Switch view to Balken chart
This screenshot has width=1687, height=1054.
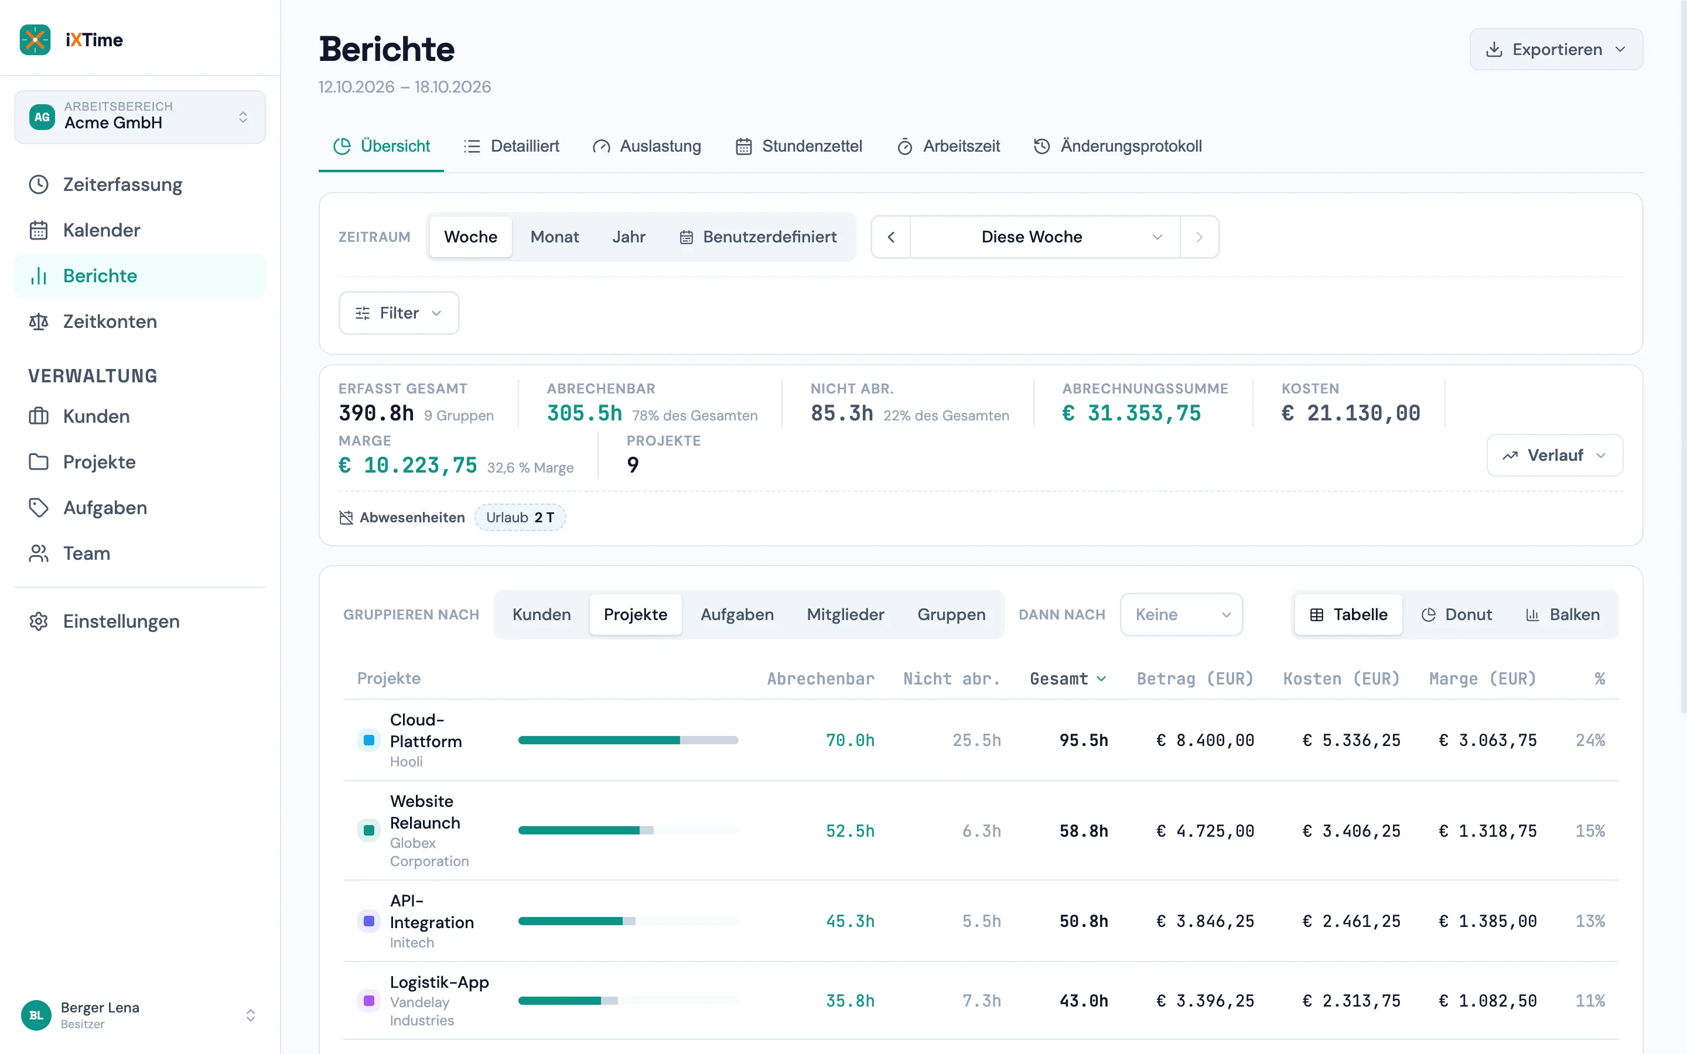[1562, 615]
